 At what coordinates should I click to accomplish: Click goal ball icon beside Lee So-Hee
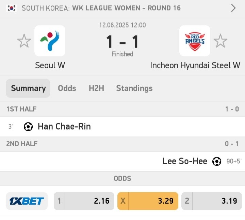click(217, 161)
